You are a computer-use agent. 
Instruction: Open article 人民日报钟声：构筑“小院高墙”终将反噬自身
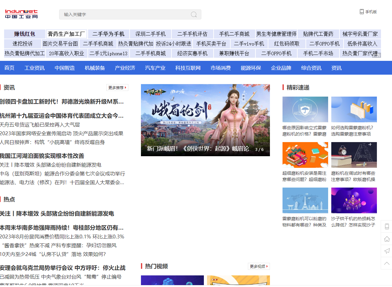[52, 142]
